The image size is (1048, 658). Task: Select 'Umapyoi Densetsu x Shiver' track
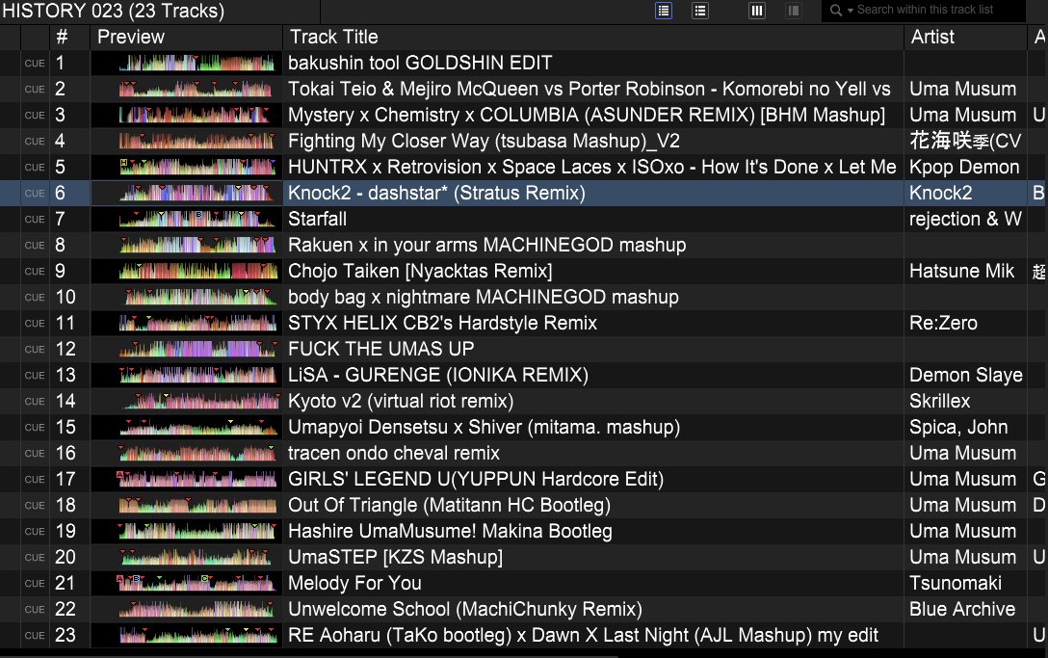[x=484, y=428]
